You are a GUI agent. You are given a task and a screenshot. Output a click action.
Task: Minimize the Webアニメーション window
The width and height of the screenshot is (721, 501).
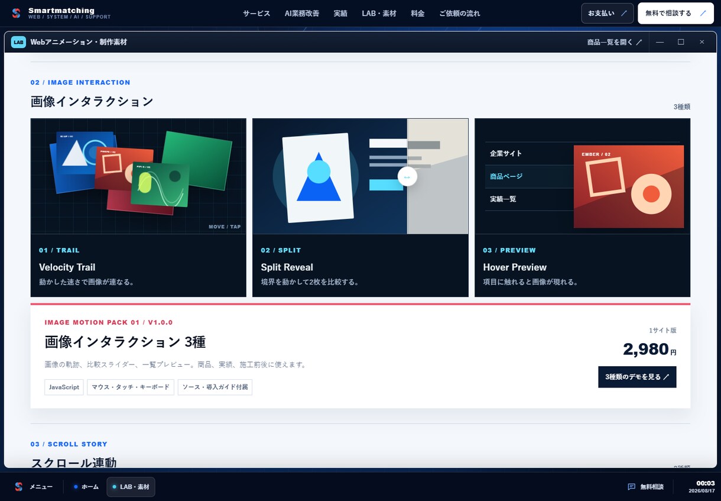[x=660, y=42]
